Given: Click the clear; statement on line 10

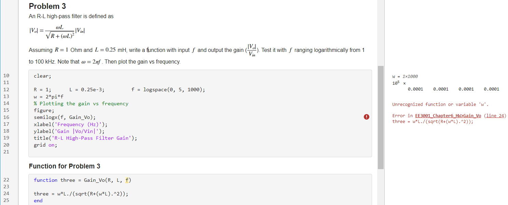Looking at the screenshot, I should tap(42, 76).
